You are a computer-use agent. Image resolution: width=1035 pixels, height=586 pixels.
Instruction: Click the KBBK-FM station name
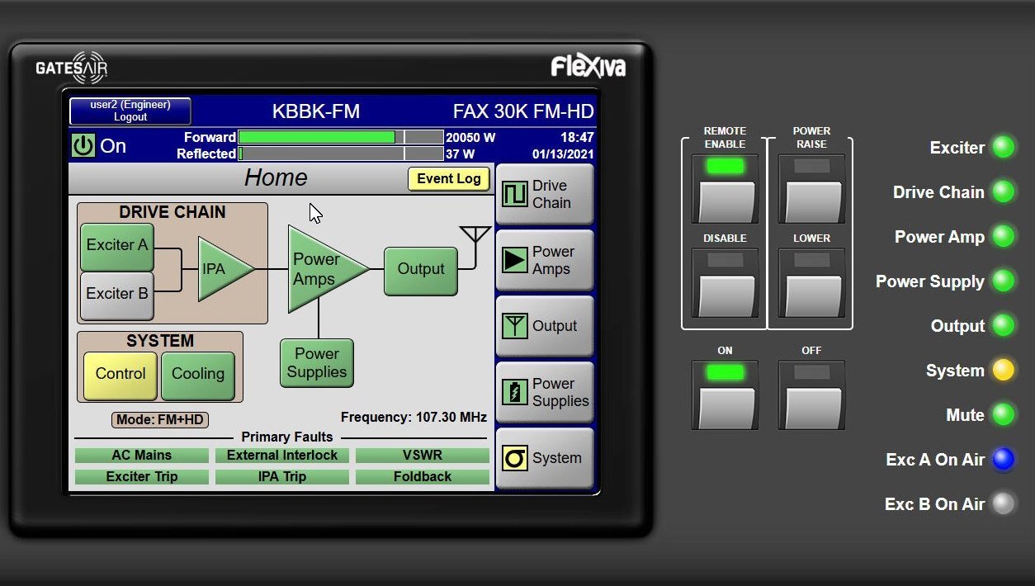point(316,111)
